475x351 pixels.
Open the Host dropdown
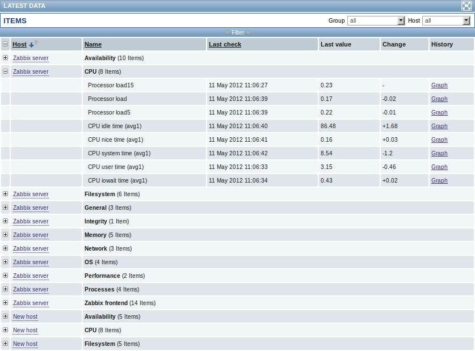click(x=446, y=20)
